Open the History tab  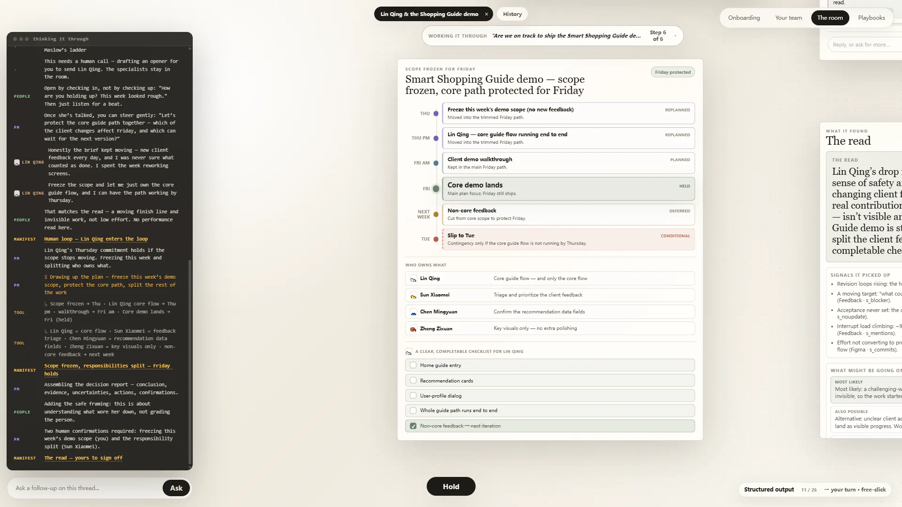tap(512, 14)
